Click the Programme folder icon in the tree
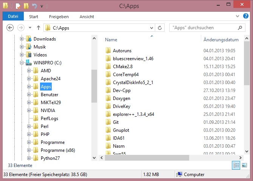253x181 pixels. (x=35, y=142)
